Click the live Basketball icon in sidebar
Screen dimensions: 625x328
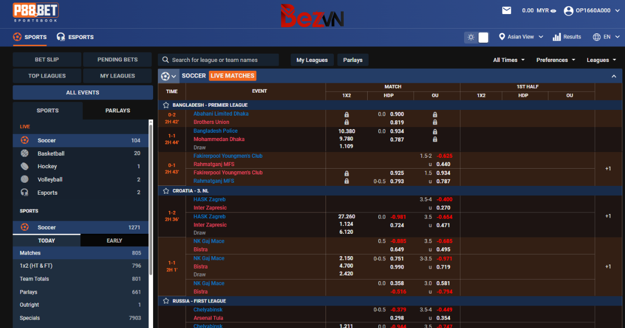[24, 154]
